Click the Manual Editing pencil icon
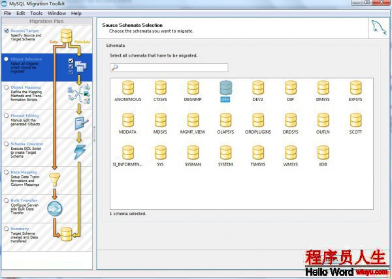This screenshot has width=392, height=279. (82, 123)
